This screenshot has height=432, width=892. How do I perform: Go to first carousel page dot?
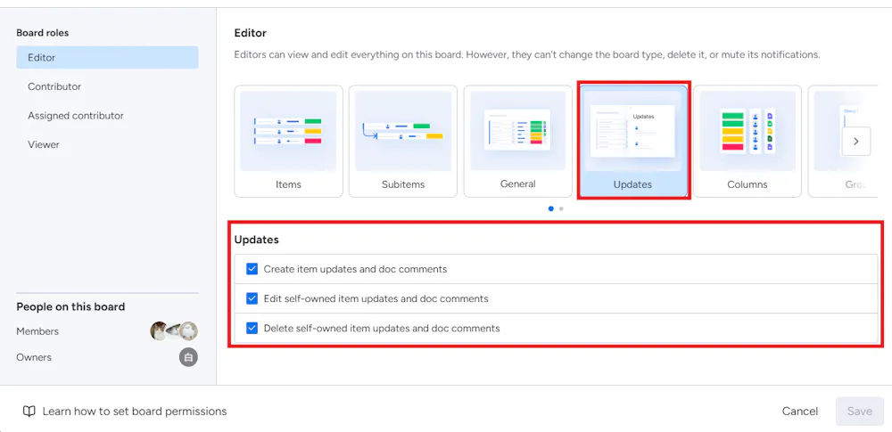(550, 208)
